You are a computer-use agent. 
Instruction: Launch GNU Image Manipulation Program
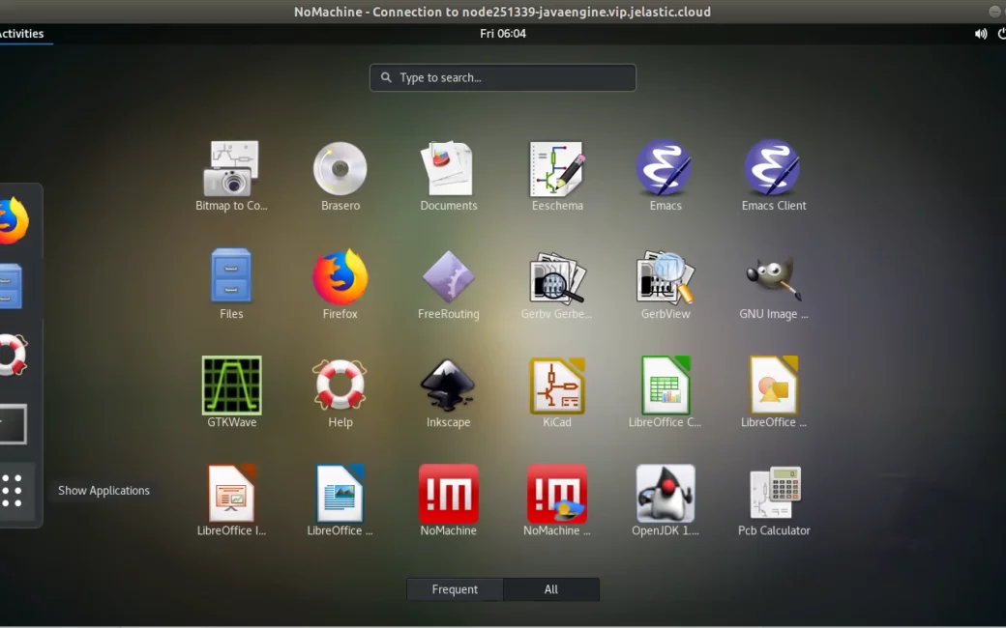coord(773,277)
